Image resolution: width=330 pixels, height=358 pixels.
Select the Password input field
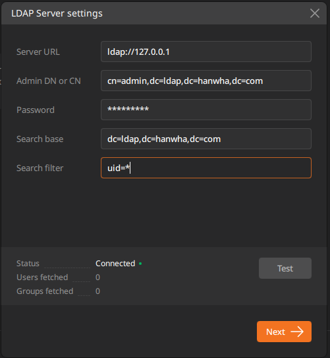pos(206,110)
